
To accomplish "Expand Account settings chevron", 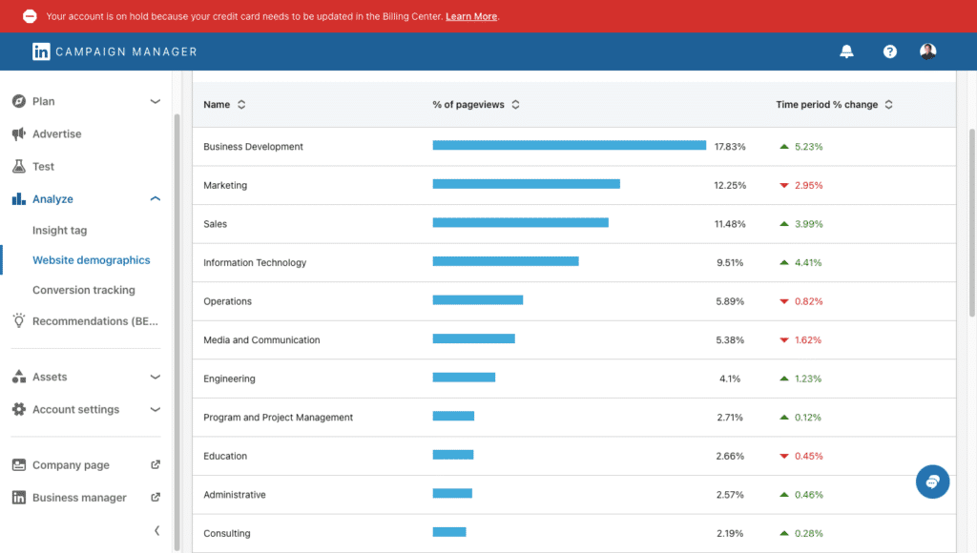I will tap(156, 409).
